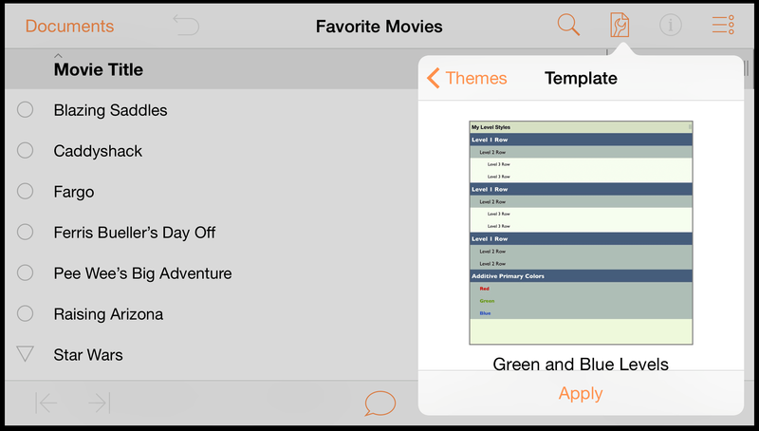Tap the Outdent arrow icon
This screenshot has width=759, height=431.
click(46, 403)
